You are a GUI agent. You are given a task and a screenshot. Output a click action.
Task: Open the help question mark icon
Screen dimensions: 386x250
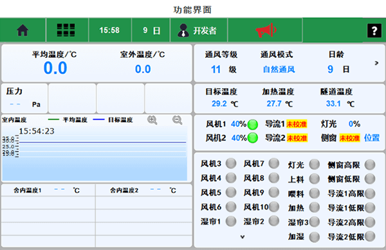374,30
